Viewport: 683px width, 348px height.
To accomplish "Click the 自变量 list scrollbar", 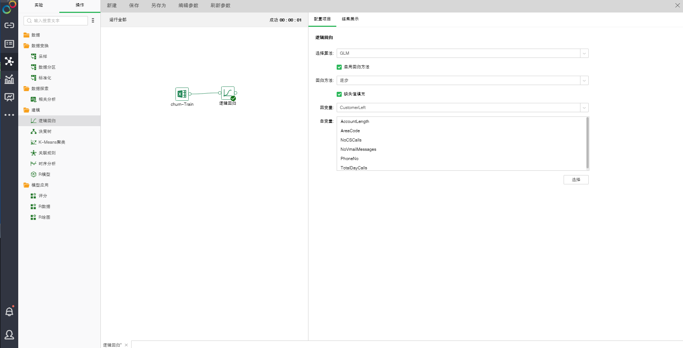I will click(x=587, y=143).
